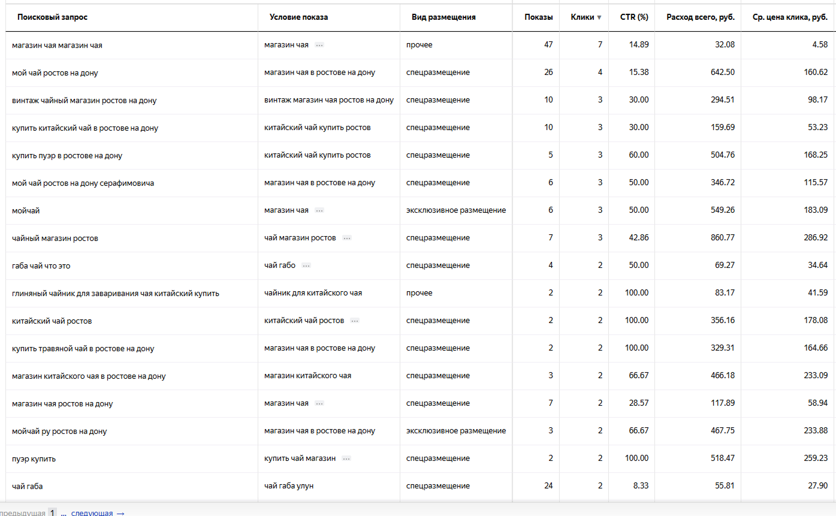Select the "пуэр купить" search query cell
Image resolution: width=836 pixels, height=516 pixels.
click(x=34, y=459)
